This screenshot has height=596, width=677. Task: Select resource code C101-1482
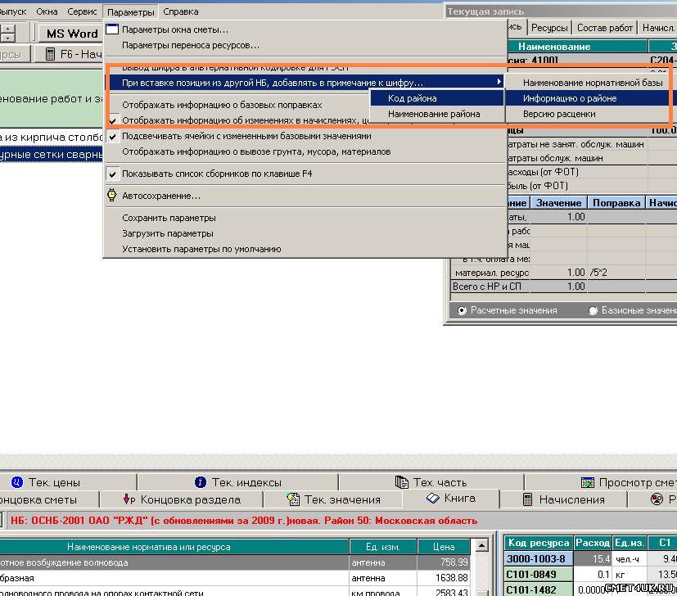539,589
